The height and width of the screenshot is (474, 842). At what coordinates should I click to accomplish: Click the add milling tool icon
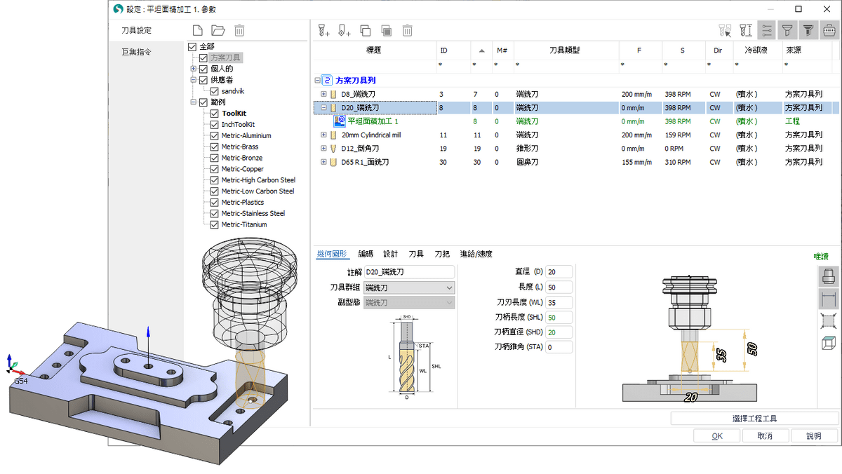(323, 31)
